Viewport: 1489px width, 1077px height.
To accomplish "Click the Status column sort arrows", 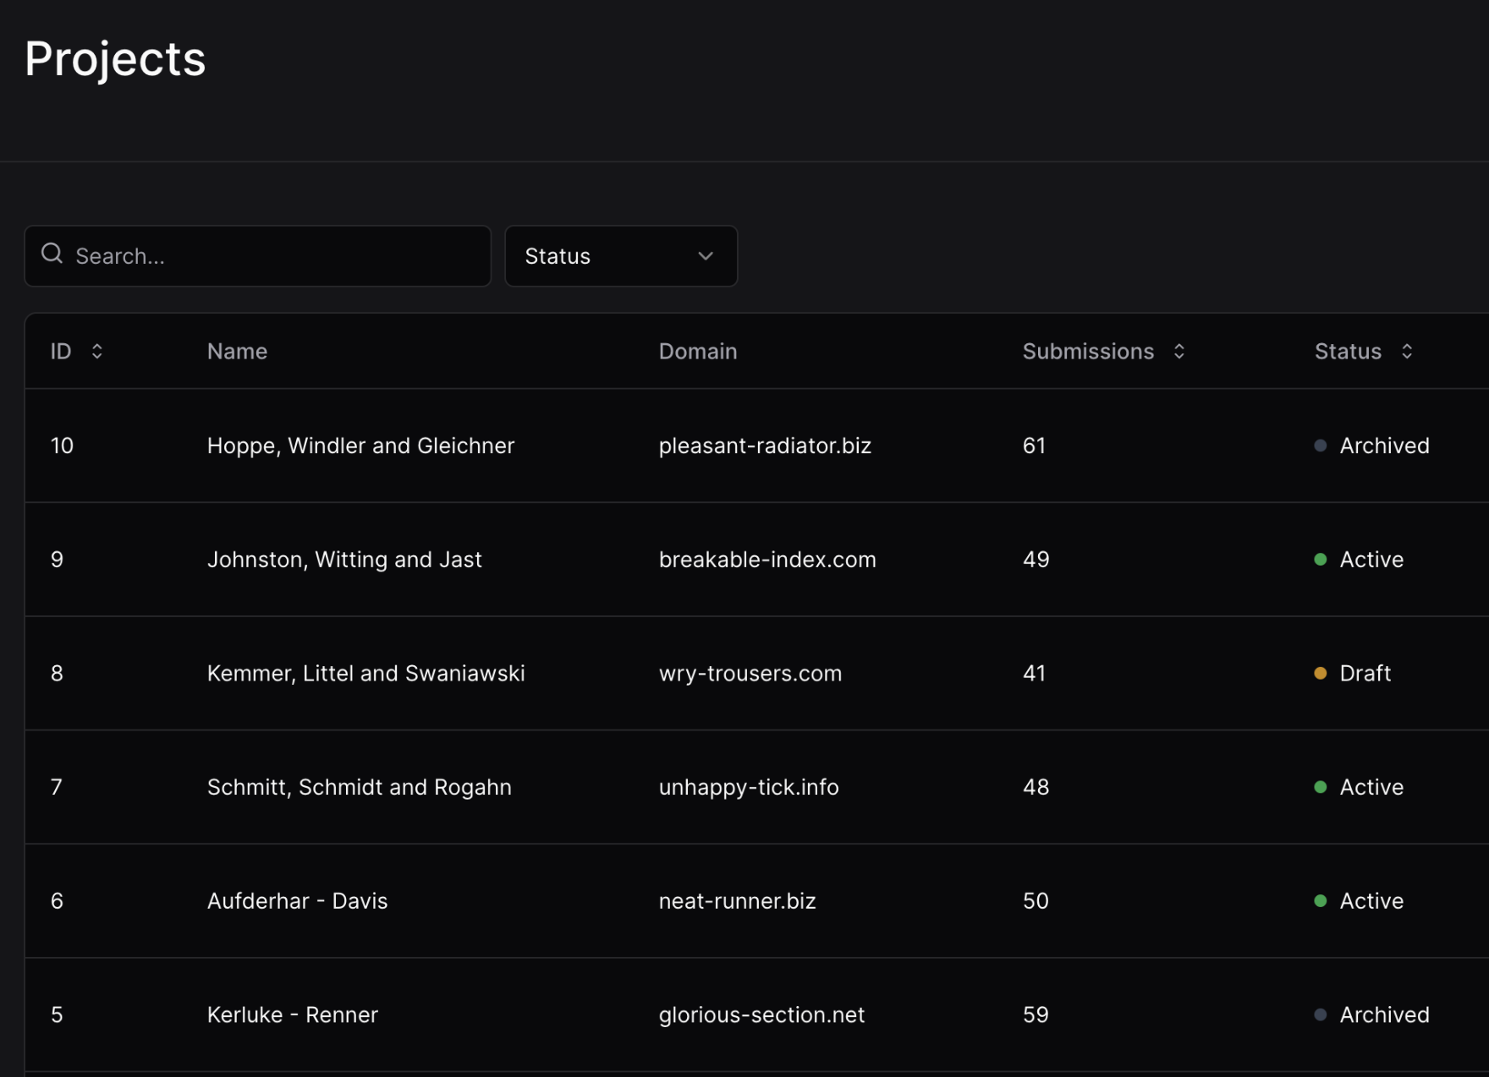I will [x=1406, y=352].
